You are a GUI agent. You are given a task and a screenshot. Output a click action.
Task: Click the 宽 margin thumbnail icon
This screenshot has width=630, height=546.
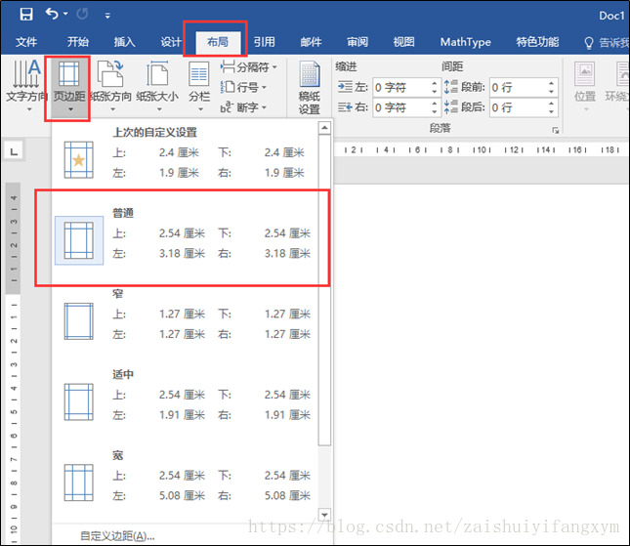pyautogui.click(x=79, y=483)
